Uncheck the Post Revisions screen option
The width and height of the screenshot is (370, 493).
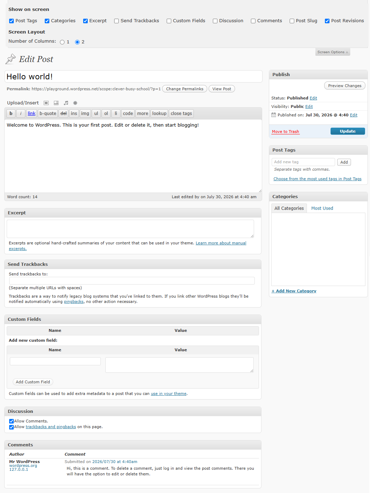point(327,21)
